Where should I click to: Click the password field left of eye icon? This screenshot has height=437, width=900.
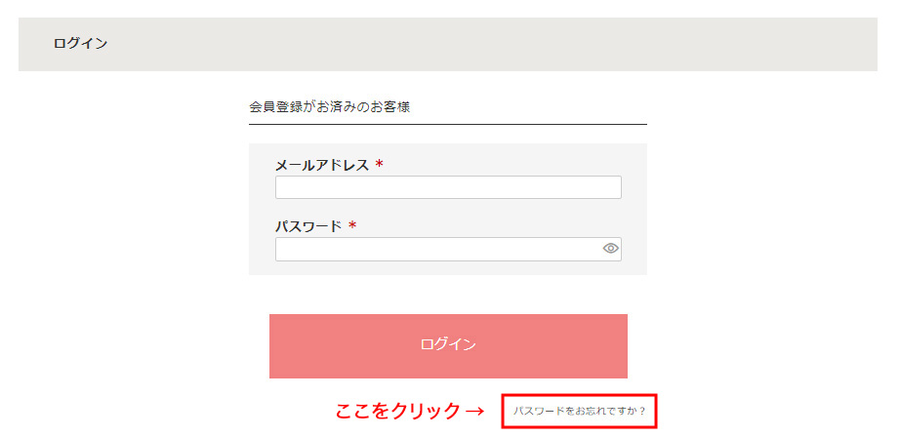438,250
